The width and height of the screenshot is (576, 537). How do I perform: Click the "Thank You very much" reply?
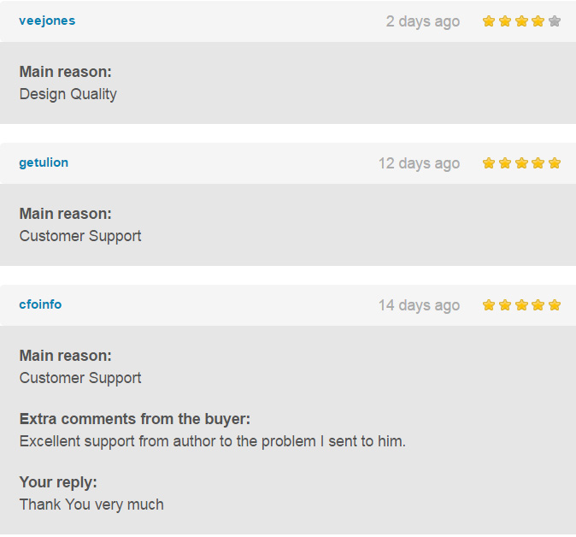pos(91,505)
